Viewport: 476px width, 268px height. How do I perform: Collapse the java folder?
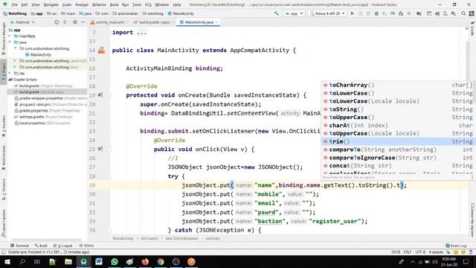10,42
